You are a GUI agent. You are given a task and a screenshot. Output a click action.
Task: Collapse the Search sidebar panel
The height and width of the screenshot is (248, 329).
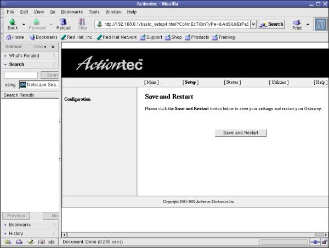tap(30, 64)
